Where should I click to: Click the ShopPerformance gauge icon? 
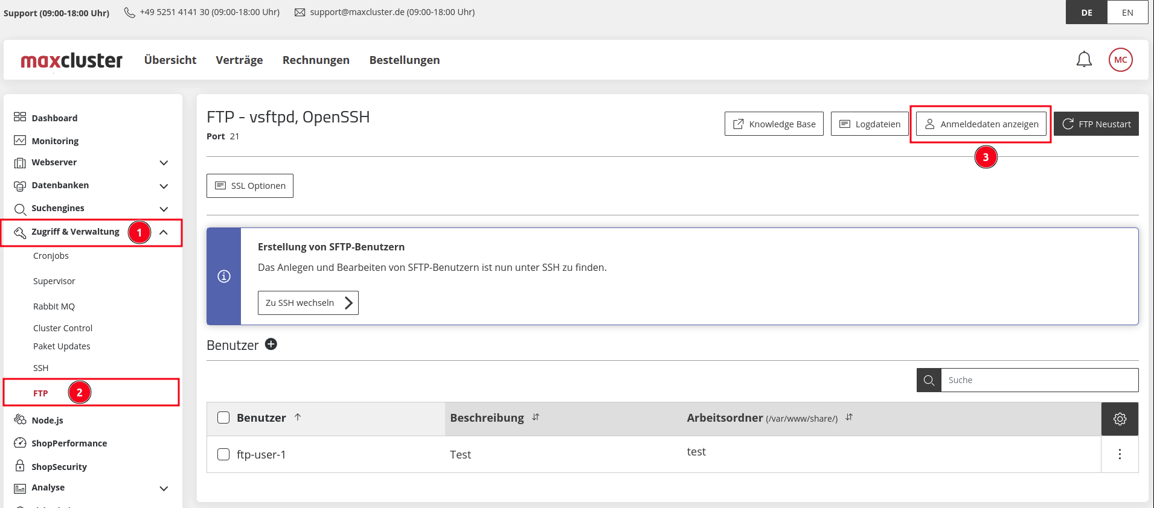[20, 443]
